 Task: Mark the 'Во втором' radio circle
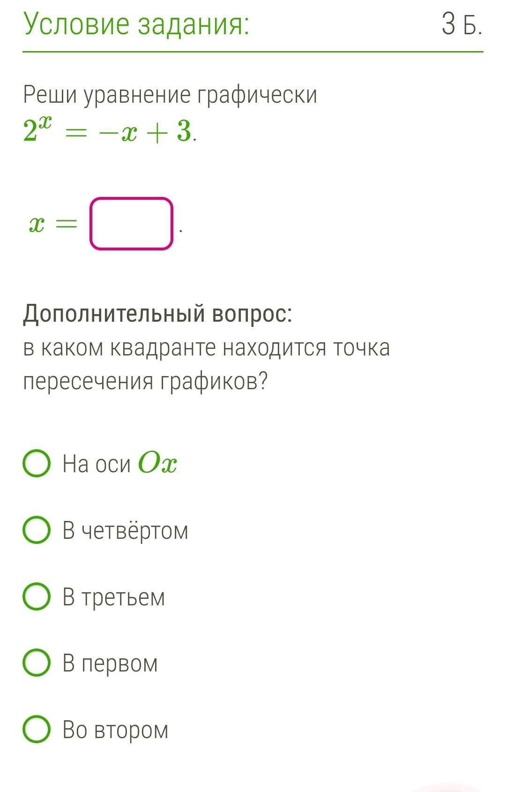click(37, 730)
